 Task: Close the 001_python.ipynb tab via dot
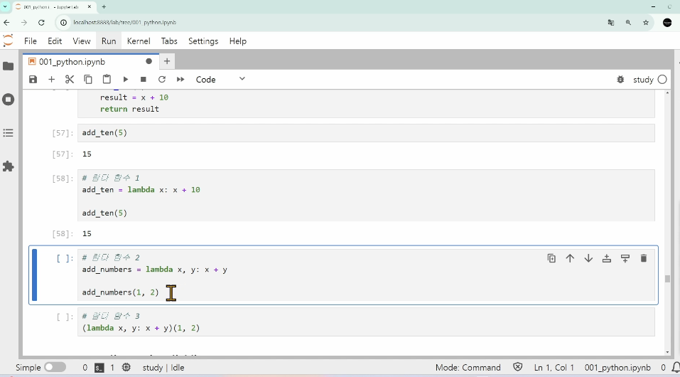(x=149, y=62)
